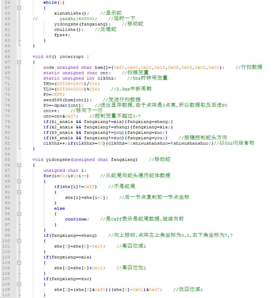Image resolution: width=273 pixels, height=298 pixels.
Task: Click the //行扫数据 comment on line 68
Action: pos(249,67)
